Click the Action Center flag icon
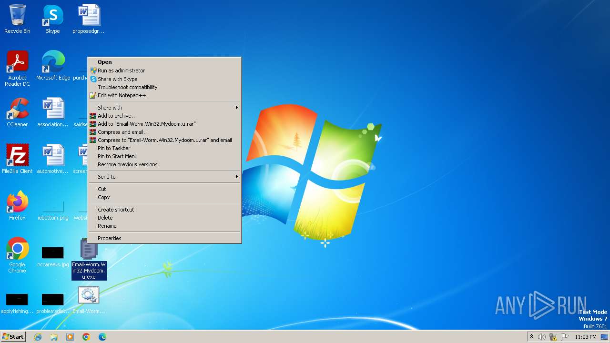Screen dimensions: 610x343 [565, 337]
